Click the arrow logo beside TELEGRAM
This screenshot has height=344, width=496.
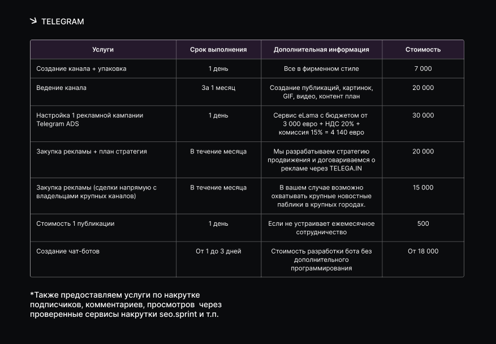tap(33, 21)
